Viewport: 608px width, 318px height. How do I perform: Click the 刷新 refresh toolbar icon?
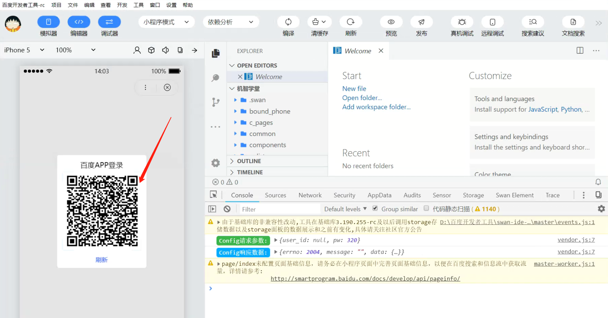coord(350,22)
